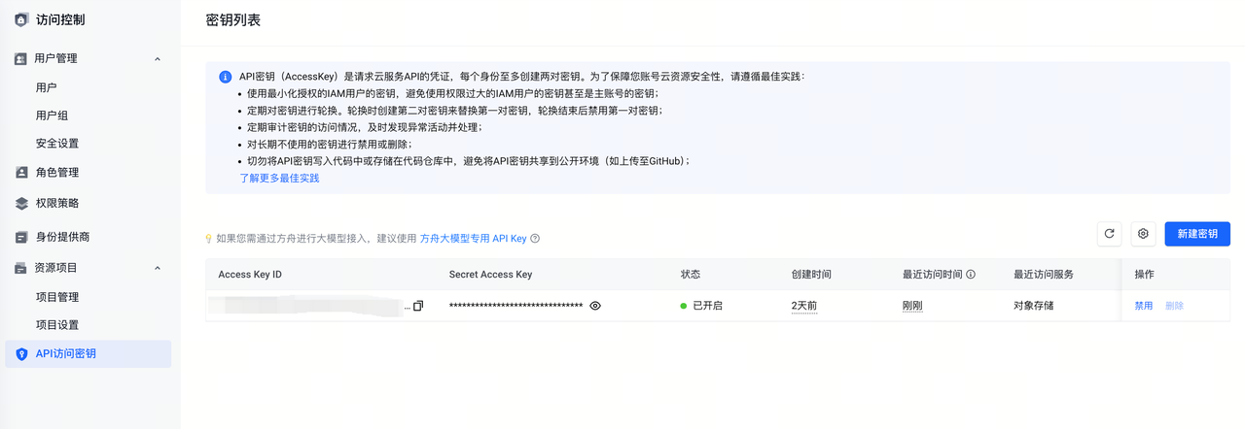The height and width of the screenshot is (429, 1245).
Task: Click the 用户管理 people icon
Action: 21,58
